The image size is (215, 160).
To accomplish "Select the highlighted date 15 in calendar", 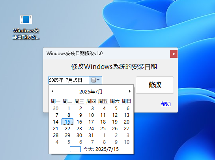I will pyautogui.click(x=67, y=122).
